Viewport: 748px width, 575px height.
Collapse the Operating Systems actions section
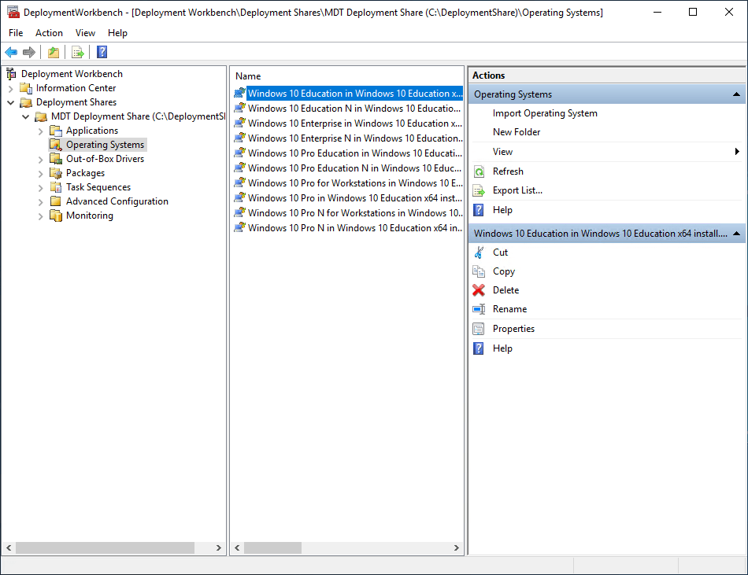pyautogui.click(x=736, y=94)
